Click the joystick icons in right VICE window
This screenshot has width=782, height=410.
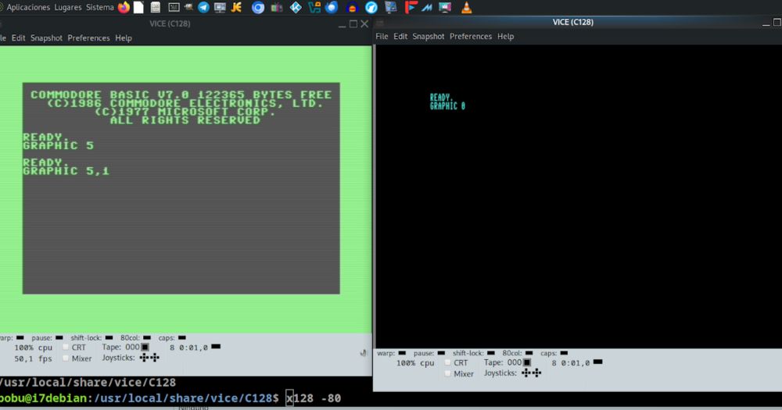pyautogui.click(x=531, y=373)
